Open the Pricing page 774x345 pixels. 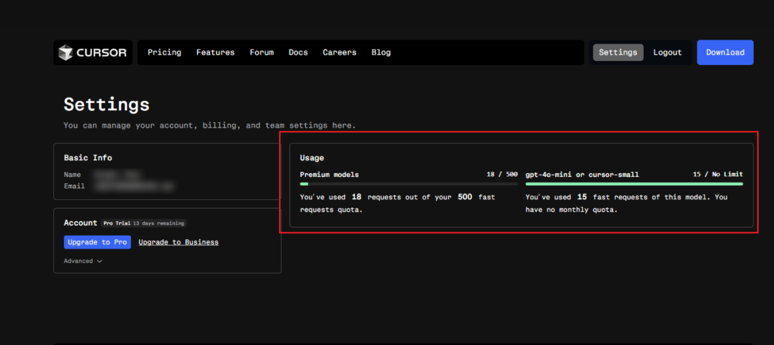point(164,52)
